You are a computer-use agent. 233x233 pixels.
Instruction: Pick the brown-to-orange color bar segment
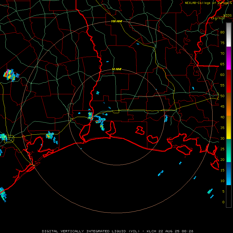click(229, 104)
